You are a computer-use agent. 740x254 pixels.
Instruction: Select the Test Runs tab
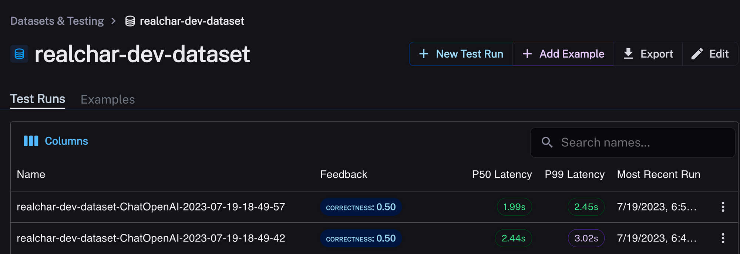coord(38,99)
